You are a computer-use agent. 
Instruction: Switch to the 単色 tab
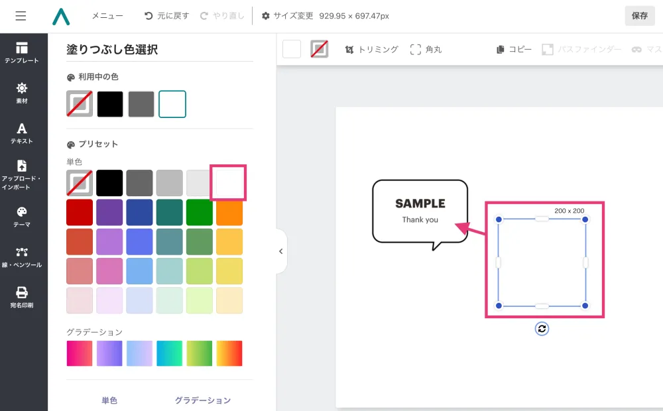[x=109, y=400]
